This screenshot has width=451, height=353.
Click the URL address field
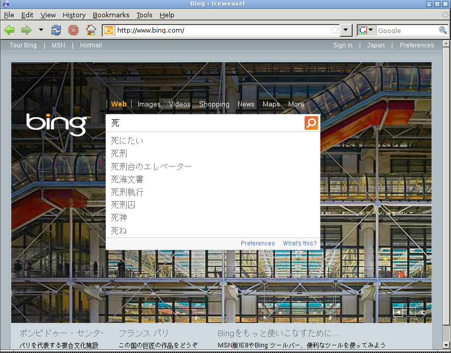[x=222, y=30]
